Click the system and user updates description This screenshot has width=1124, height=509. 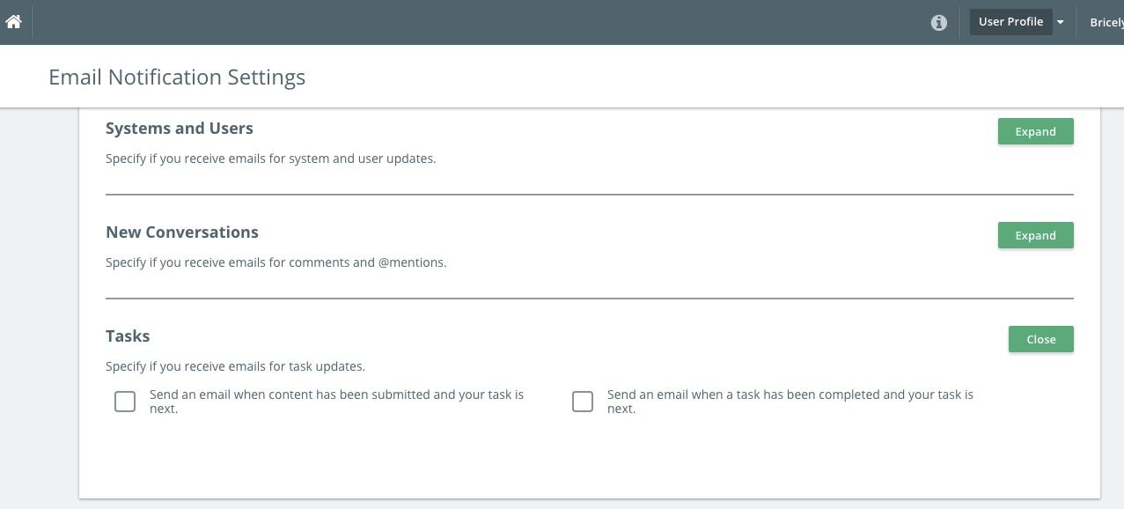click(271, 159)
